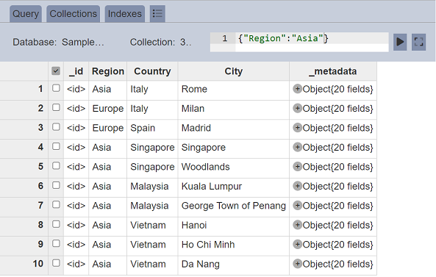Open the fullscreen query editor icon

pos(418,42)
